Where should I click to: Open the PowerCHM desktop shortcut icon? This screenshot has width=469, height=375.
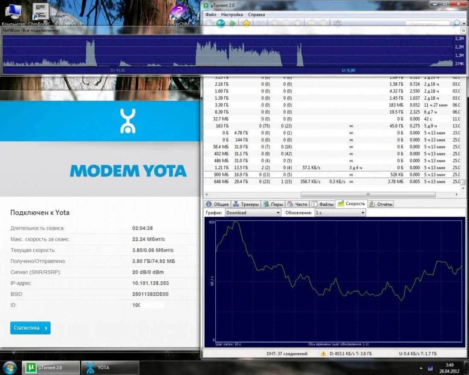click(x=178, y=15)
